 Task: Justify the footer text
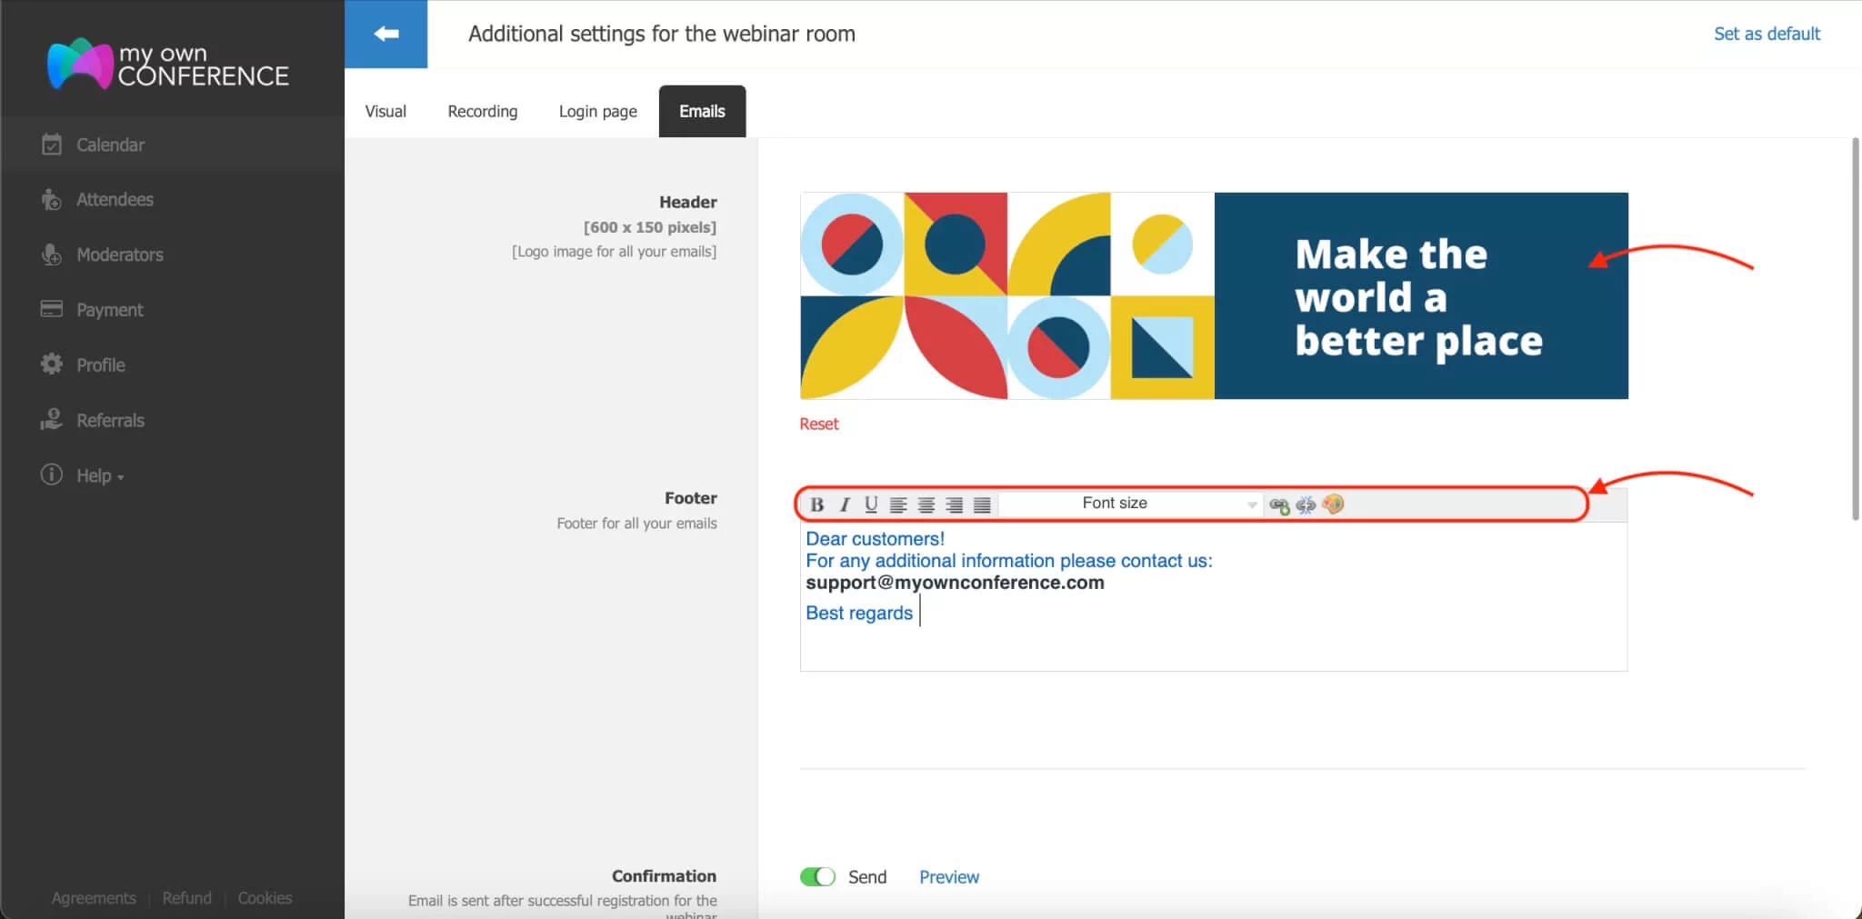[x=982, y=504]
